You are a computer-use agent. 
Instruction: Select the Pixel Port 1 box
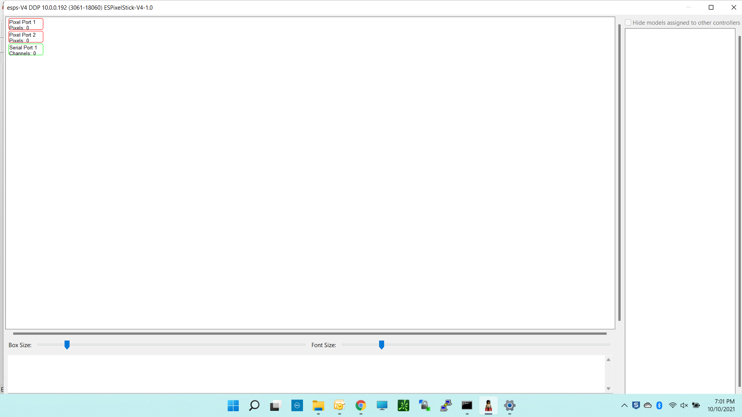tap(26, 24)
